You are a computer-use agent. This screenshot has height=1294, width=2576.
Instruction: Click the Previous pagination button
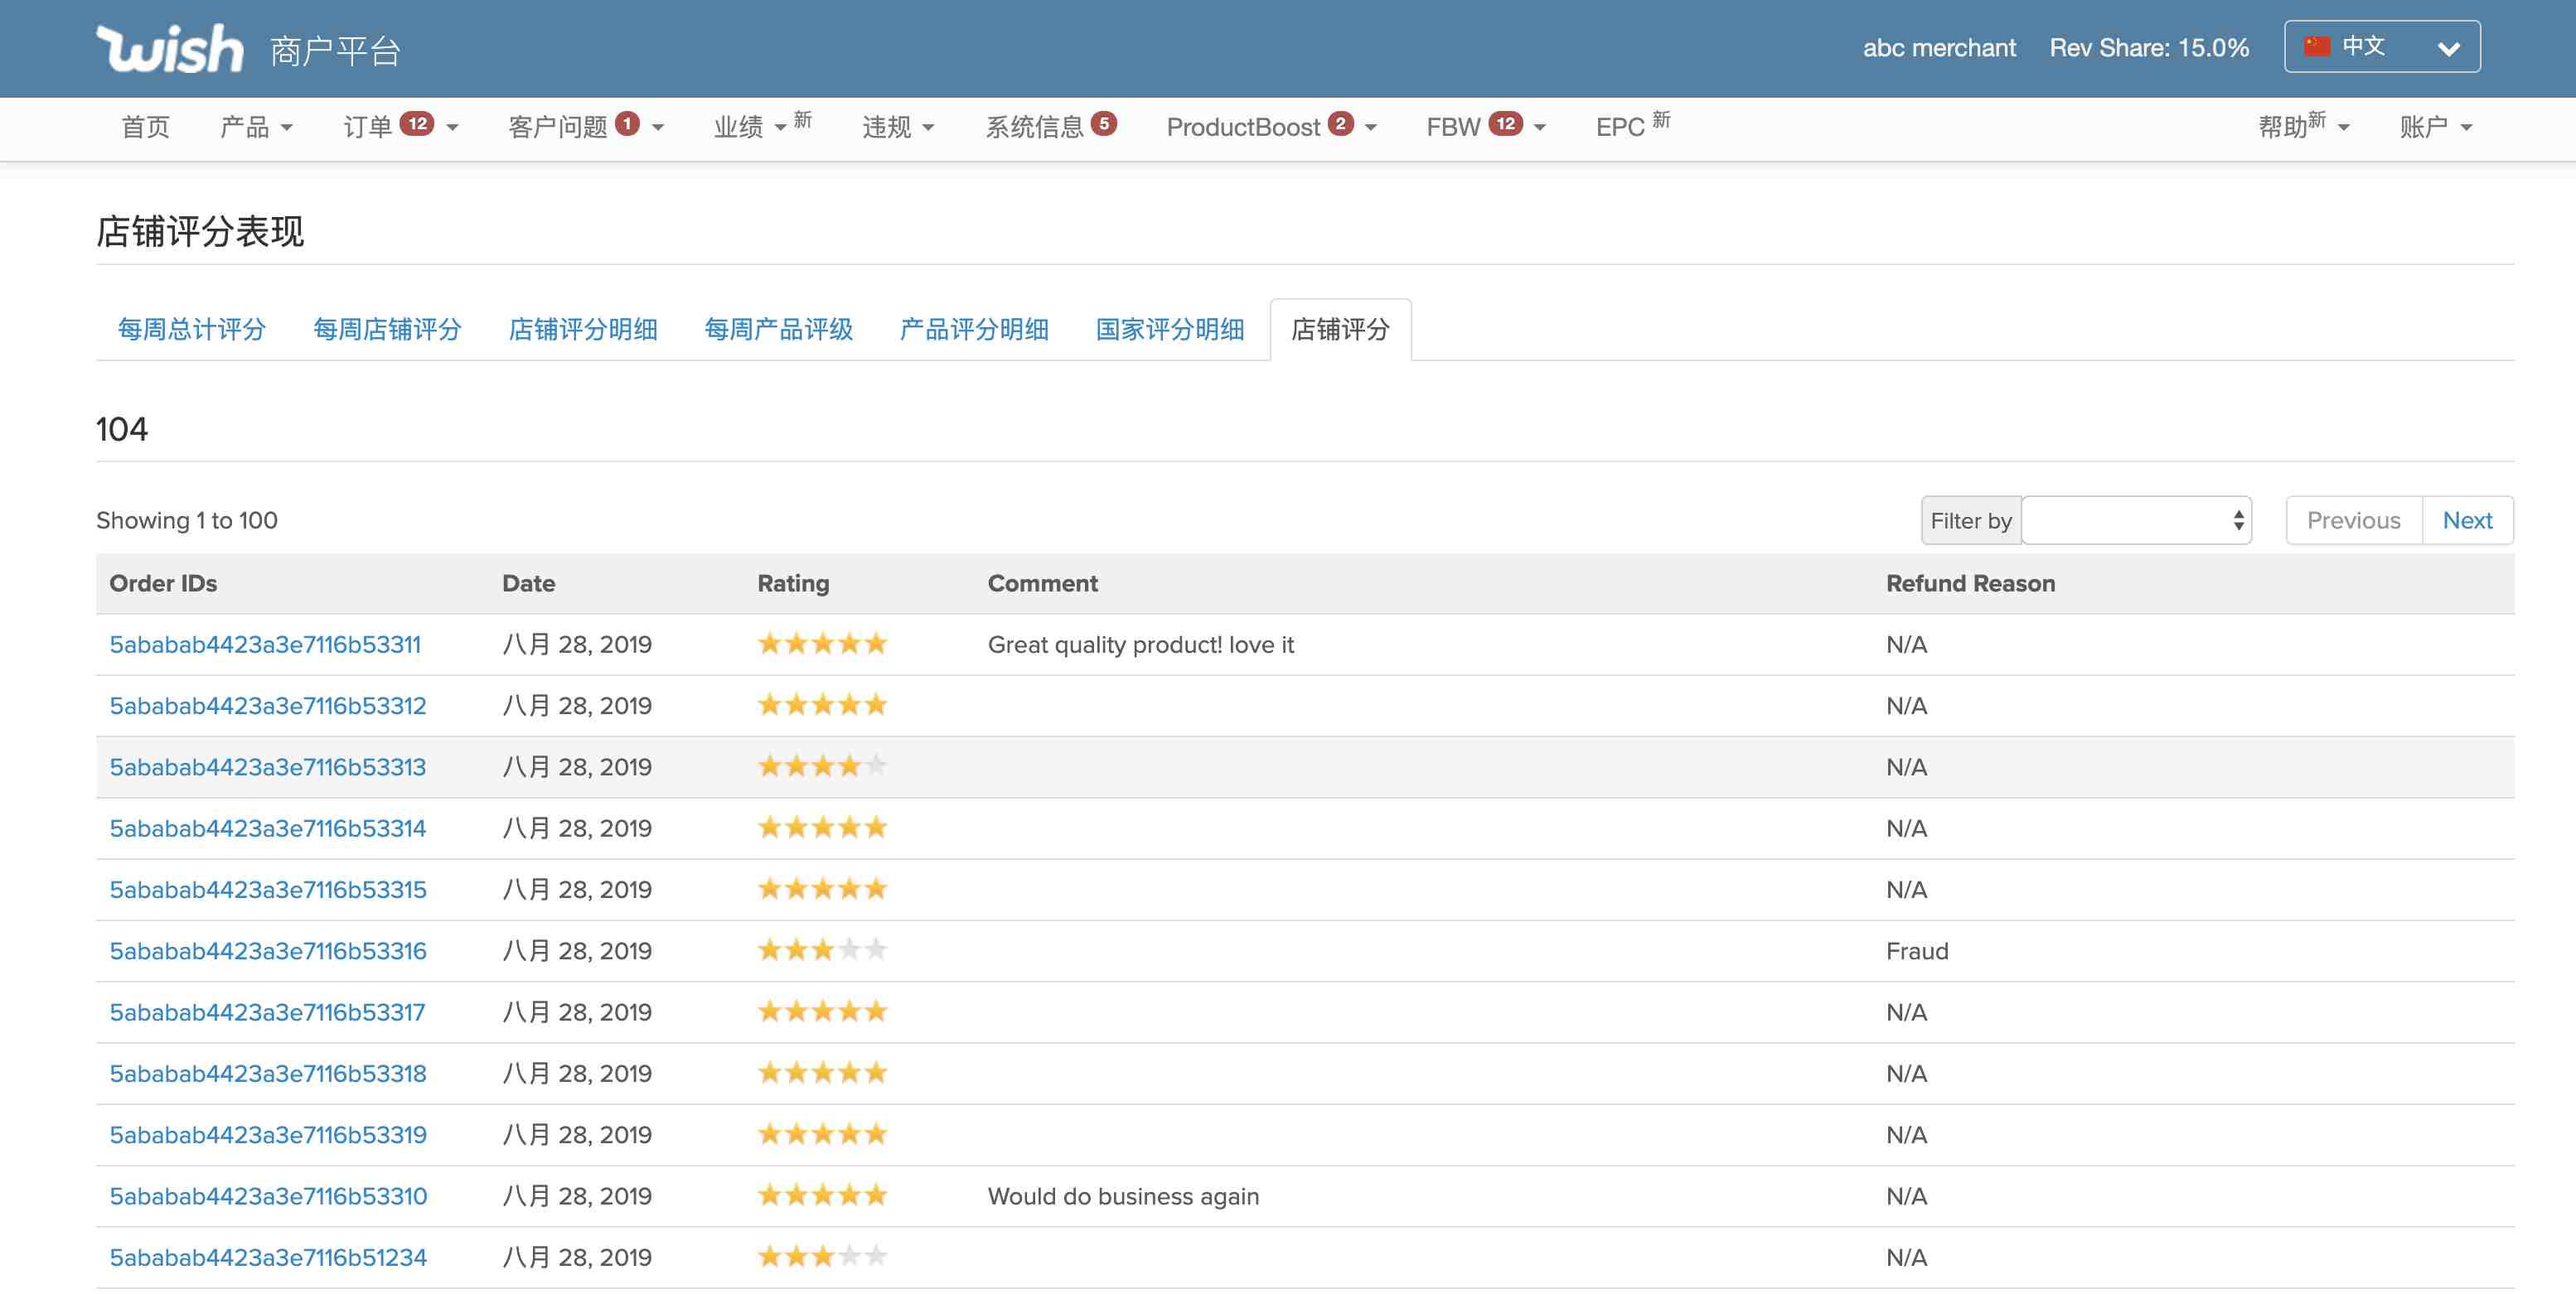[x=2354, y=520]
